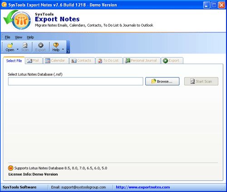
Task: Click the Browse... button
Action: (x=162, y=82)
